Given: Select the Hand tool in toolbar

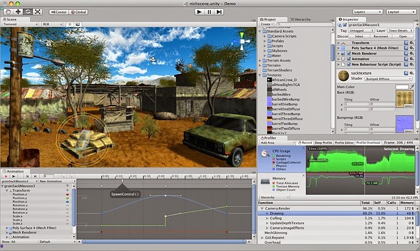Looking at the screenshot, I should 8,12.
